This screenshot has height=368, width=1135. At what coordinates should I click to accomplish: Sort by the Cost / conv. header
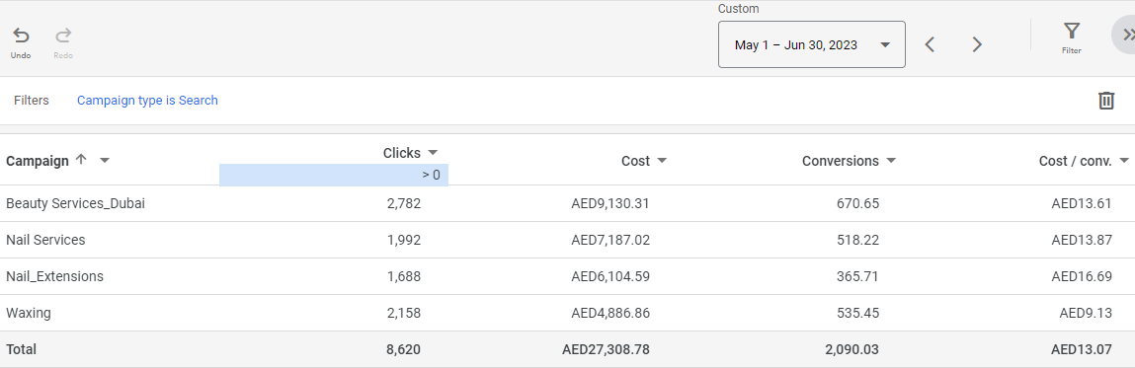click(x=1075, y=161)
